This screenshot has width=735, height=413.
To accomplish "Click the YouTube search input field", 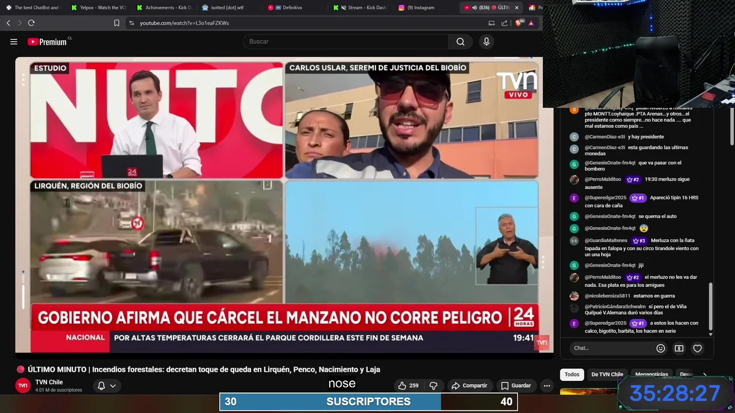I will [346, 41].
